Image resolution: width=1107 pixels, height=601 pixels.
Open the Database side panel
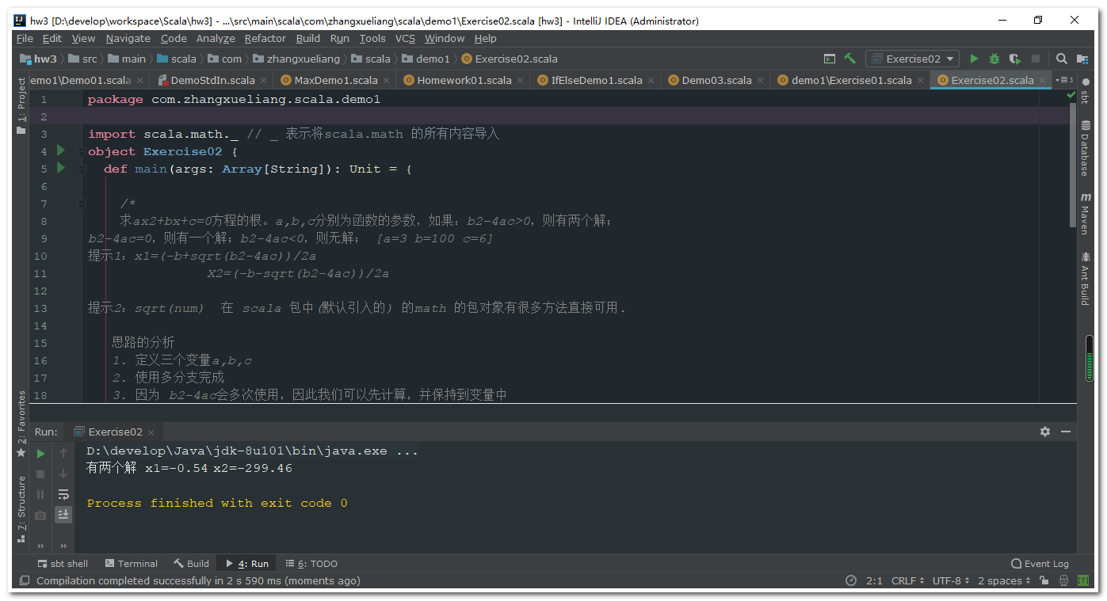tap(1086, 148)
